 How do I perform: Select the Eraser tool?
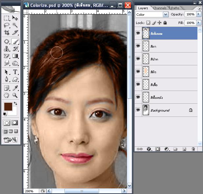click(7, 56)
